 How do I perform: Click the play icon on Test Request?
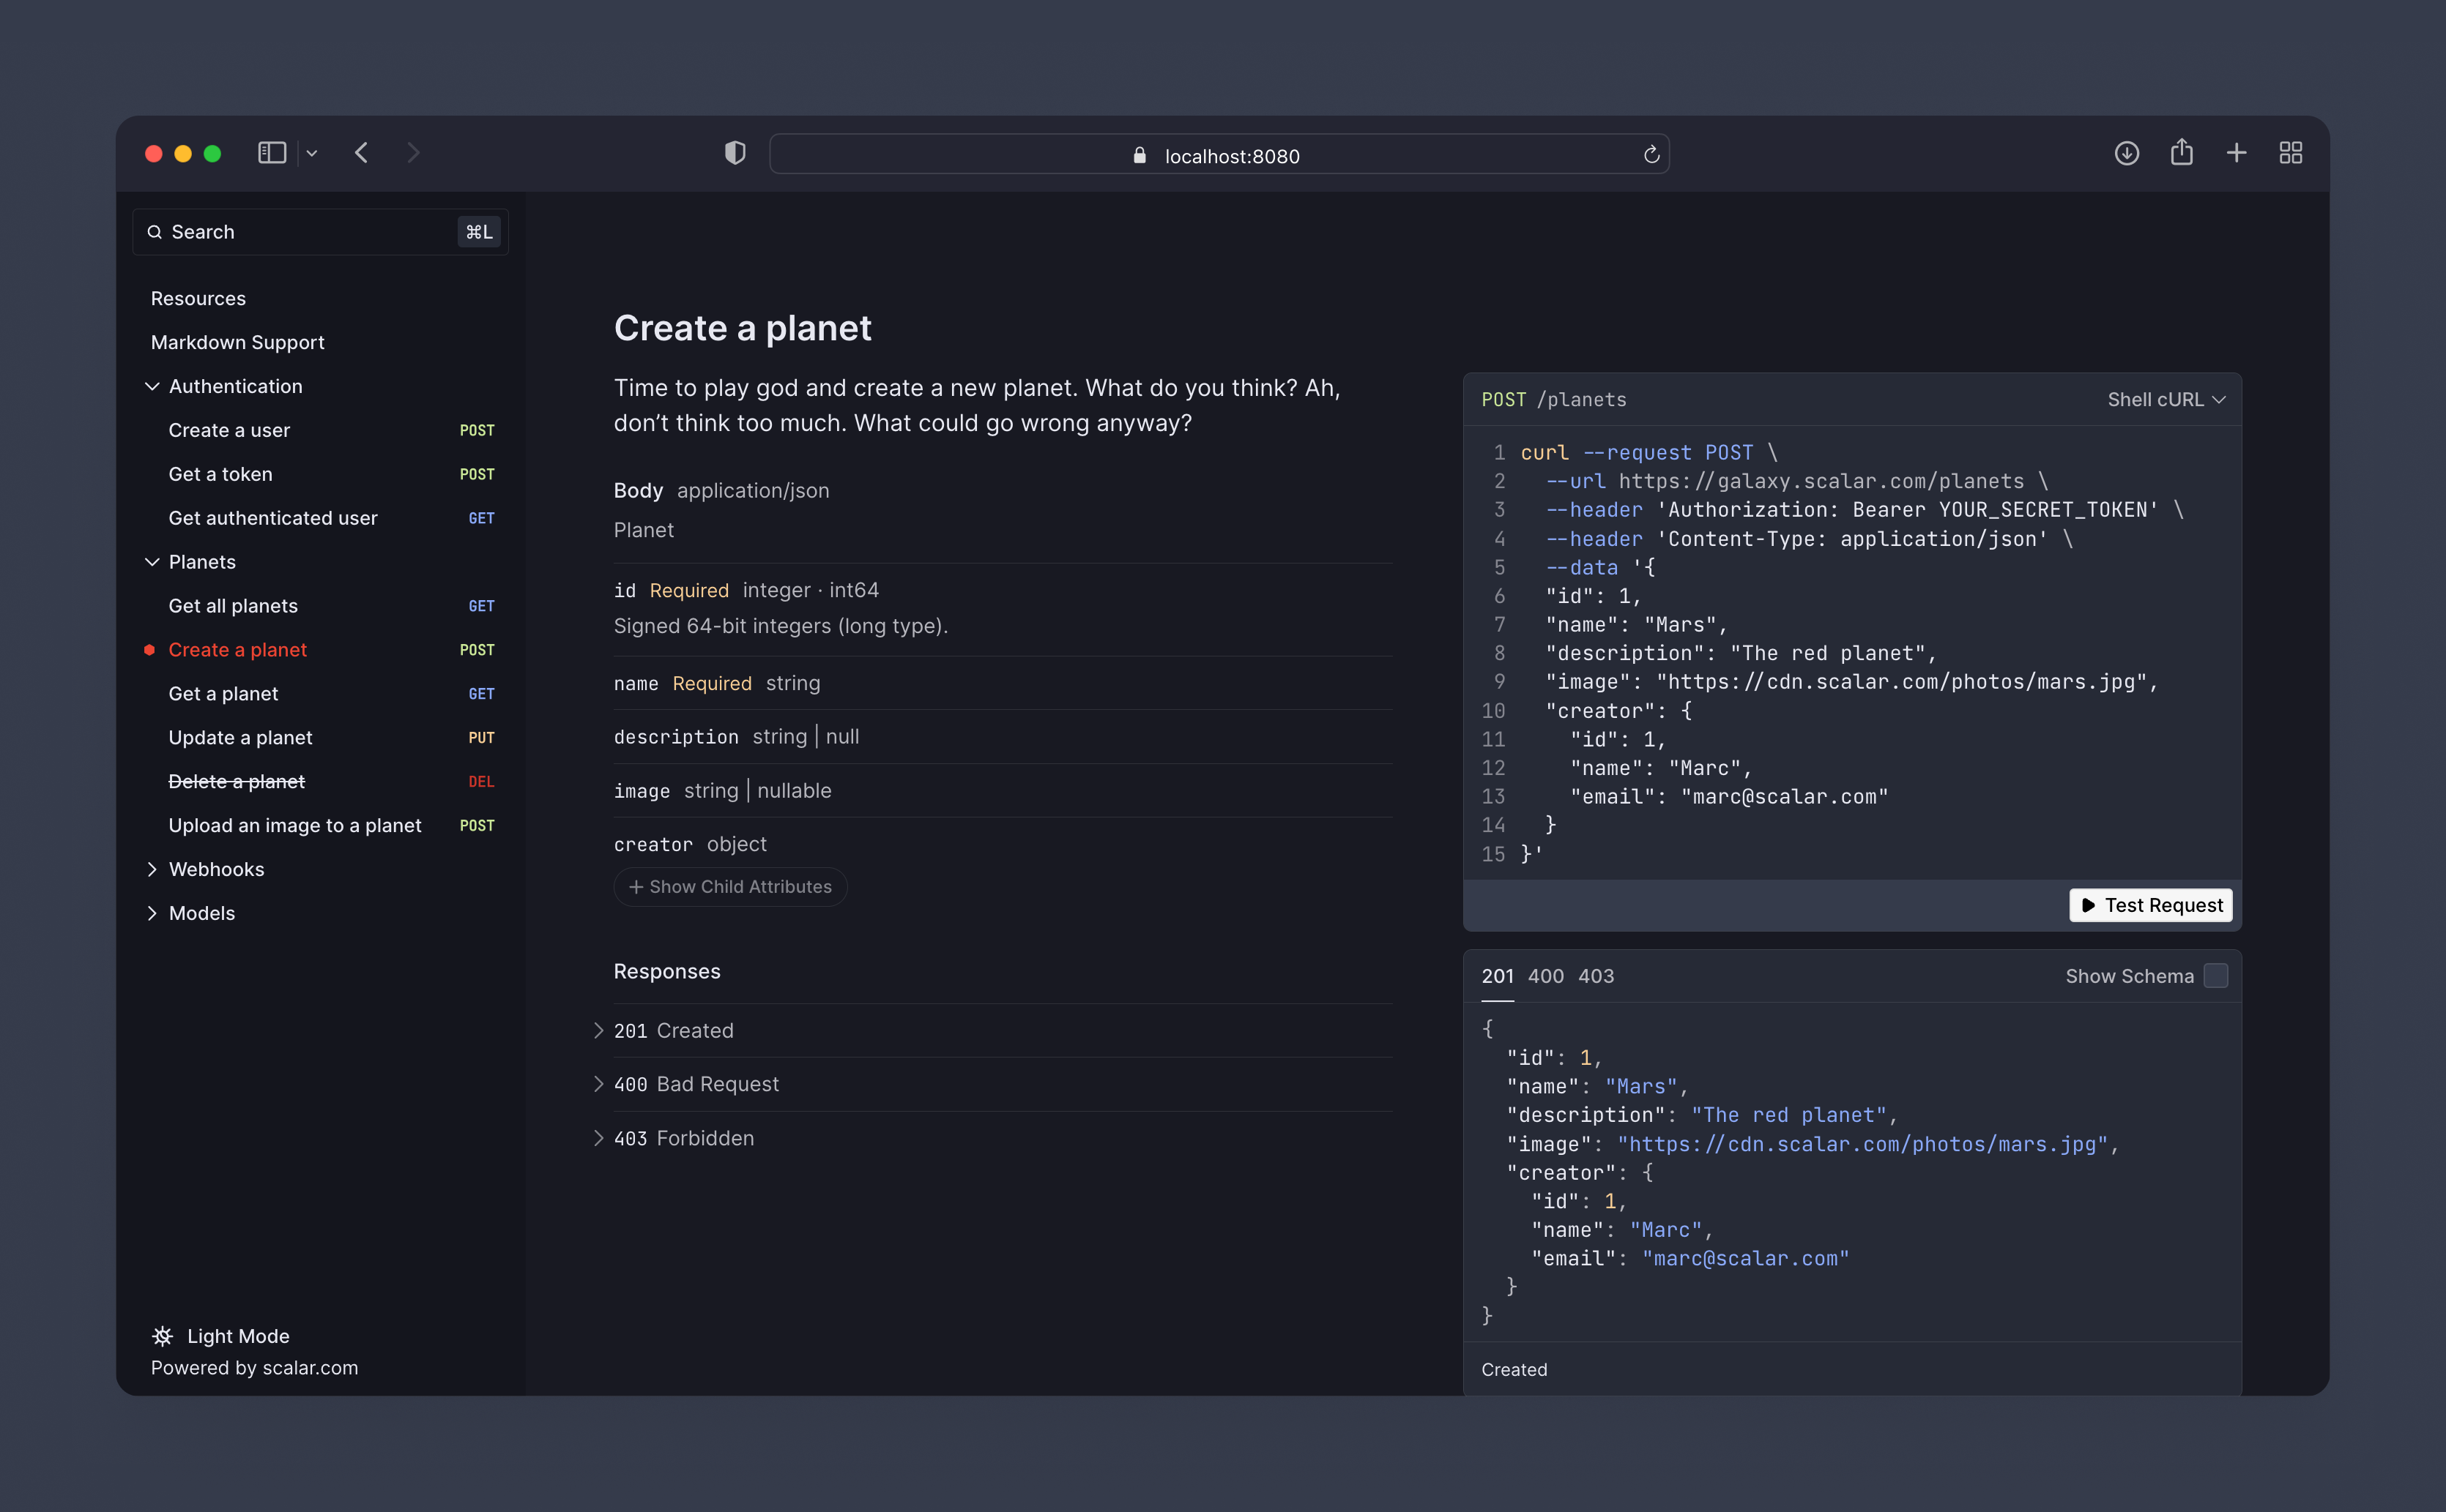coord(2089,905)
